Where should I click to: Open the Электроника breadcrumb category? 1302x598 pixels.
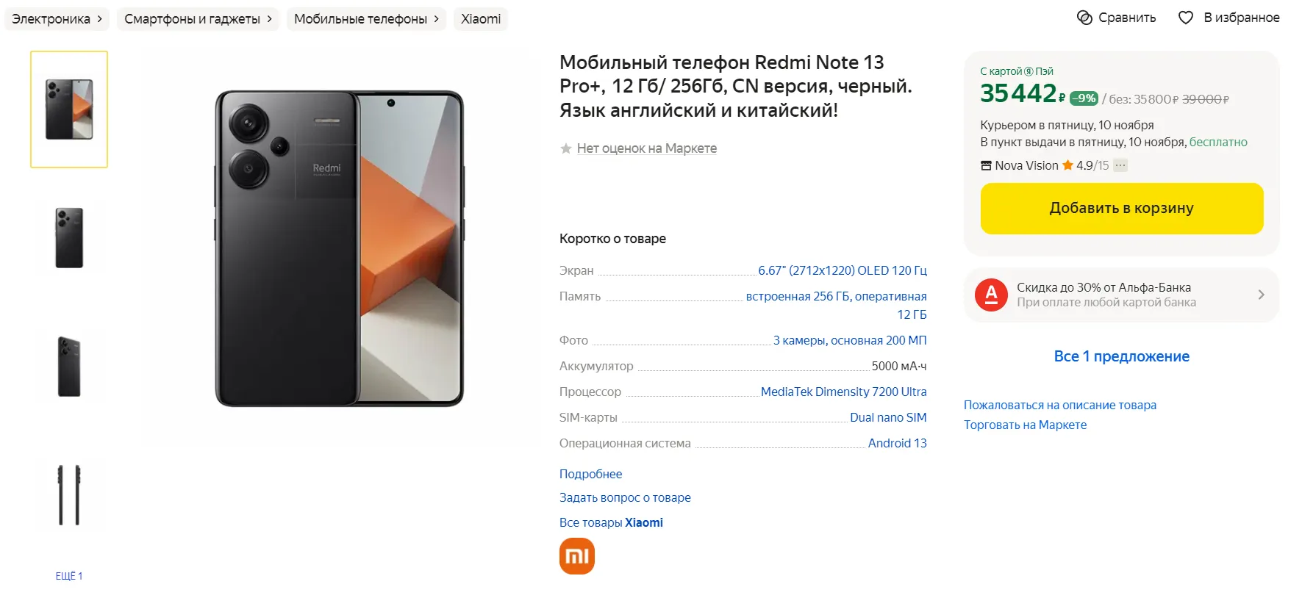click(57, 19)
